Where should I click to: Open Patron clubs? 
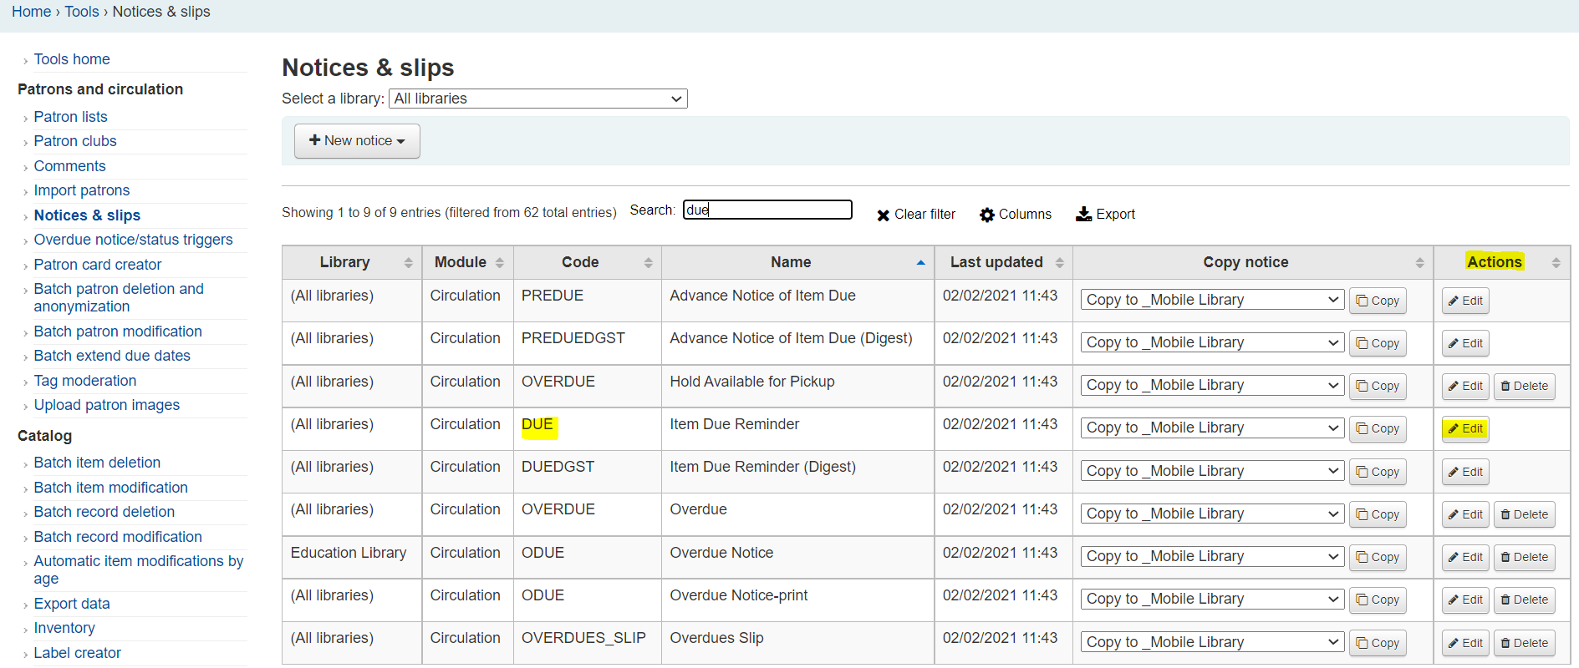pos(75,141)
